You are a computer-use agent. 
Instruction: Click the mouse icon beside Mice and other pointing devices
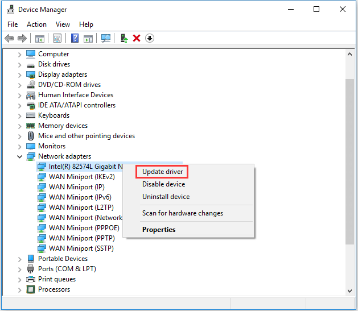[x=31, y=136]
